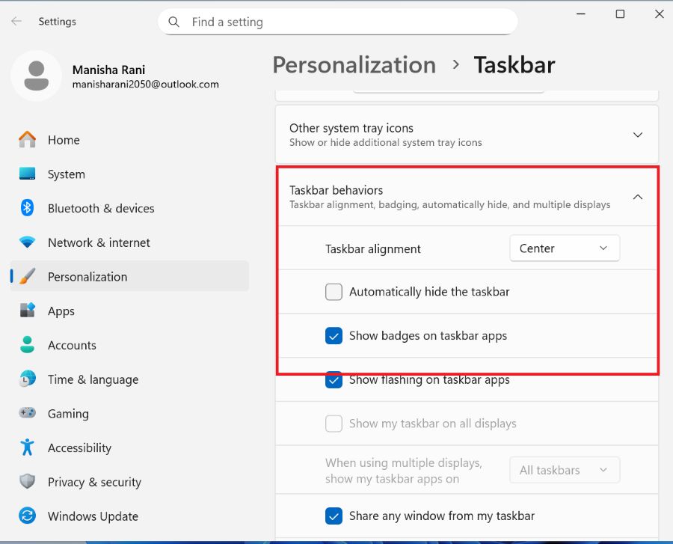Expand the Other system tray icons section
This screenshot has height=544, width=673.
point(637,135)
